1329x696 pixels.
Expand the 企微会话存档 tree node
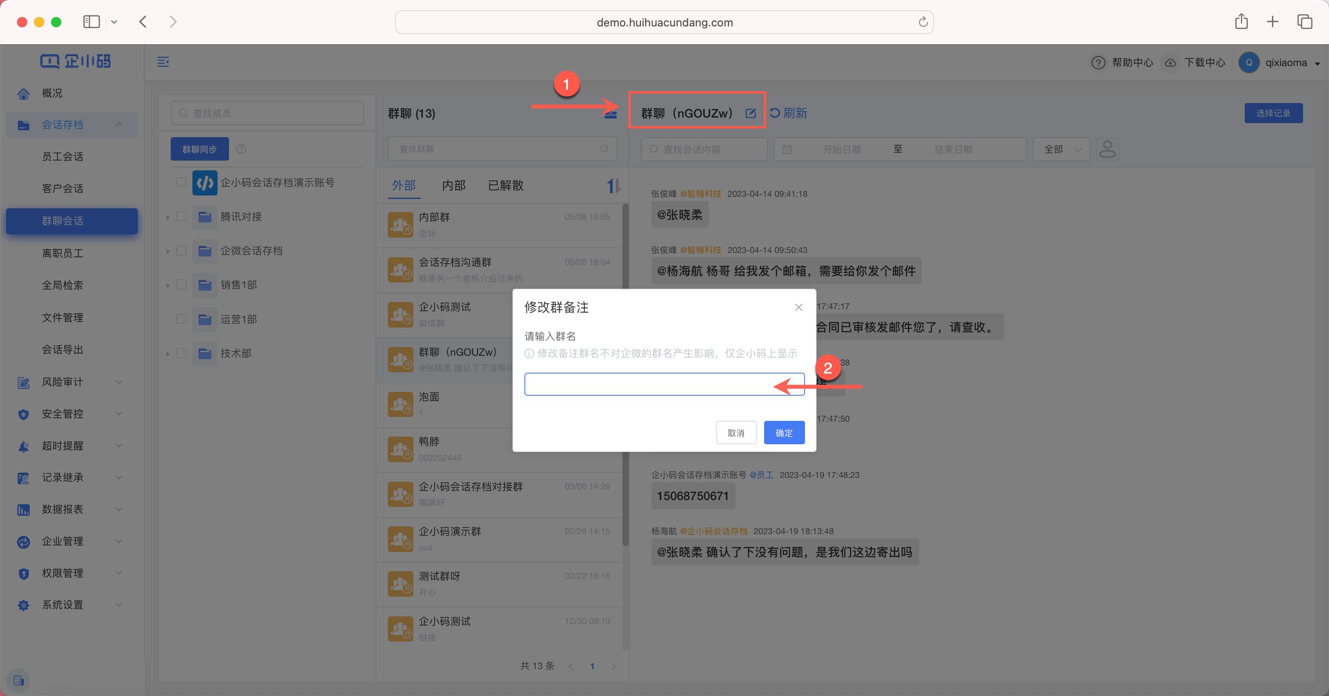pos(168,251)
